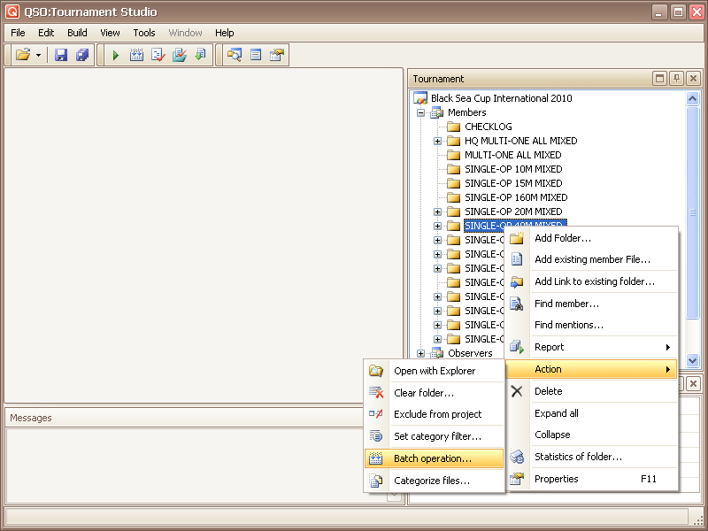Expand the Observers tree node
Screen dimensions: 708x531
421,353
